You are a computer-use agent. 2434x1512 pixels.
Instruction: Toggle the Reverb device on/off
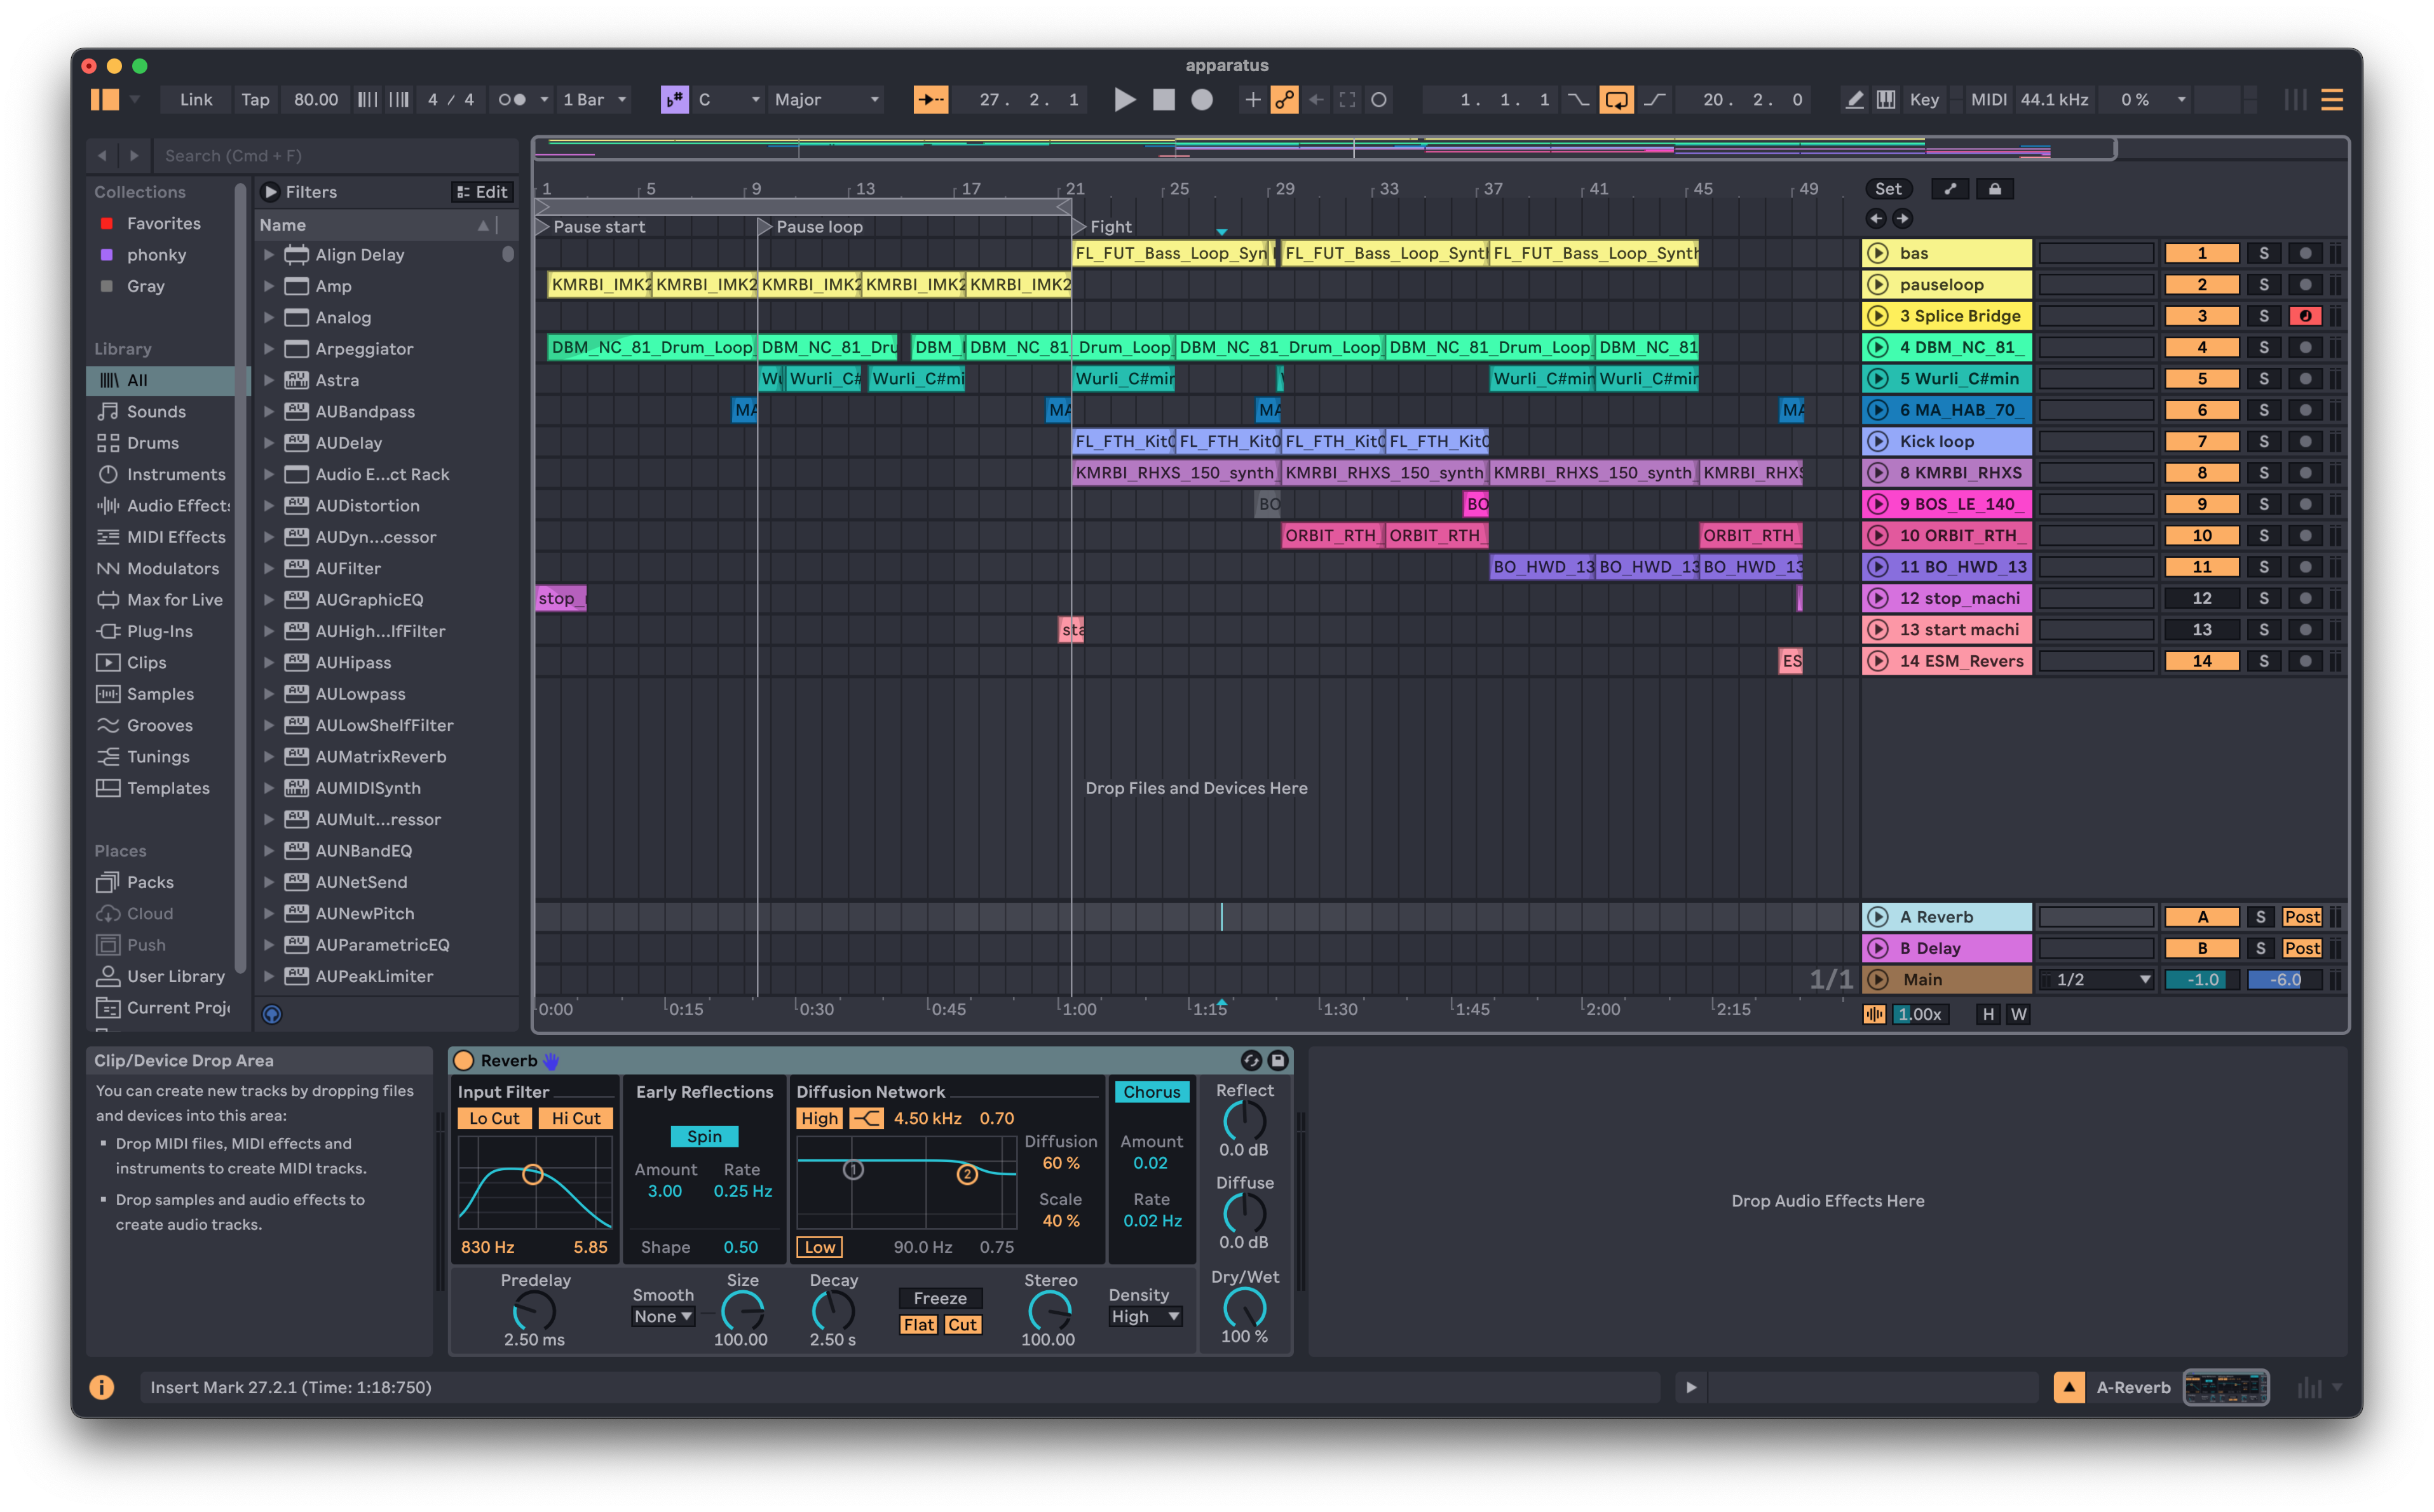pos(464,1060)
